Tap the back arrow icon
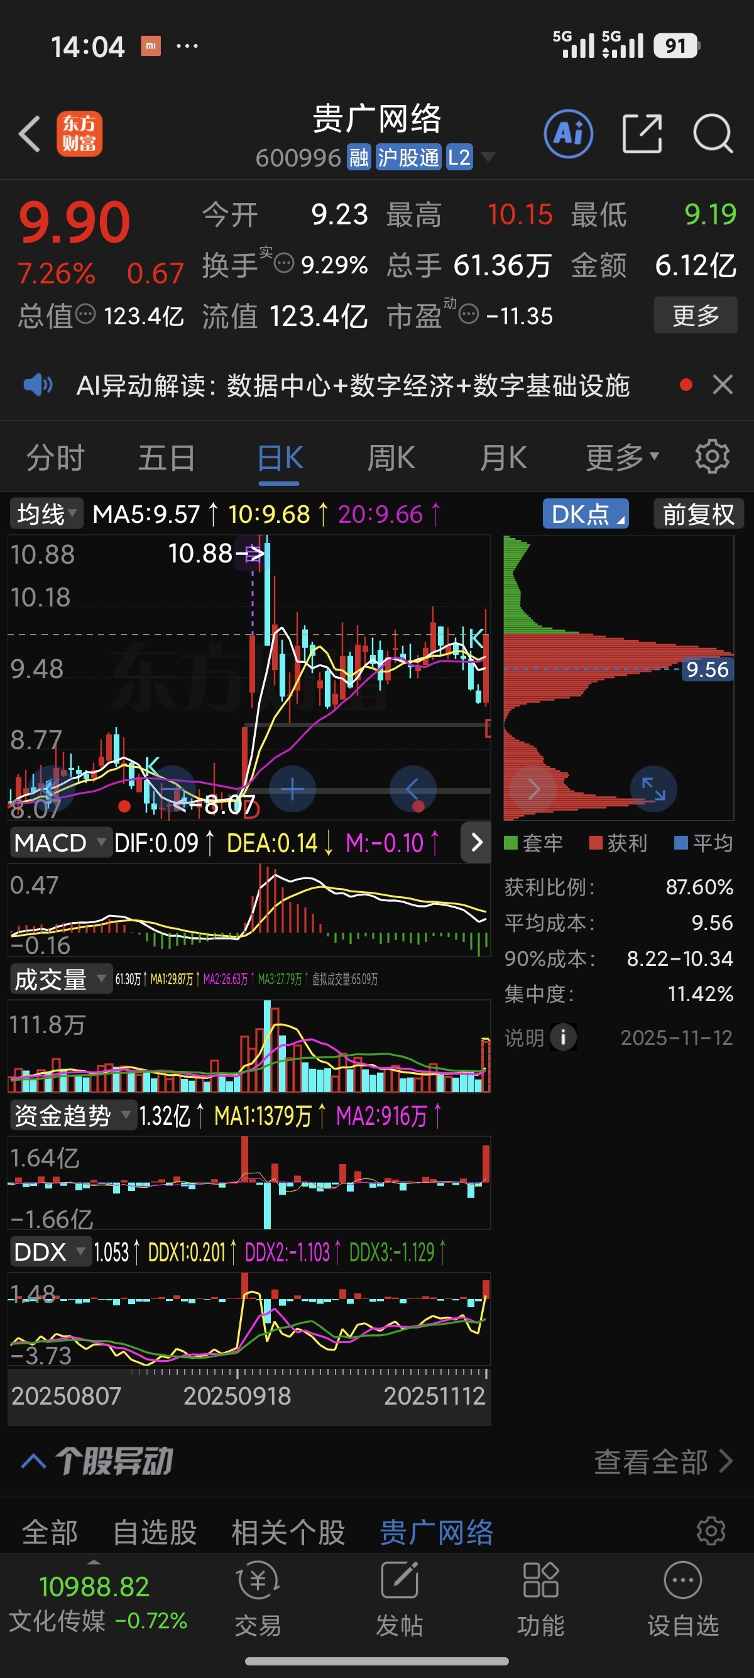 click(x=30, y=134)
